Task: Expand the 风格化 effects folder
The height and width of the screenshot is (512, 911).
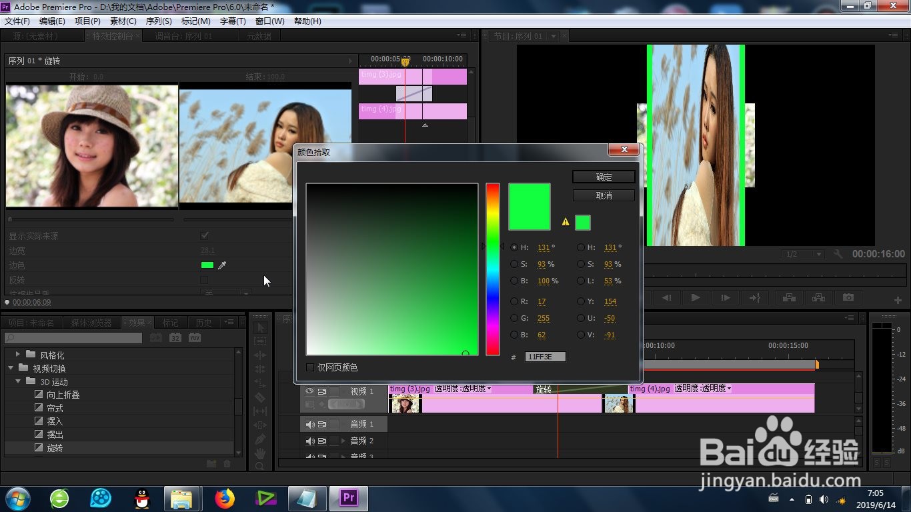Action: [18, 355]
